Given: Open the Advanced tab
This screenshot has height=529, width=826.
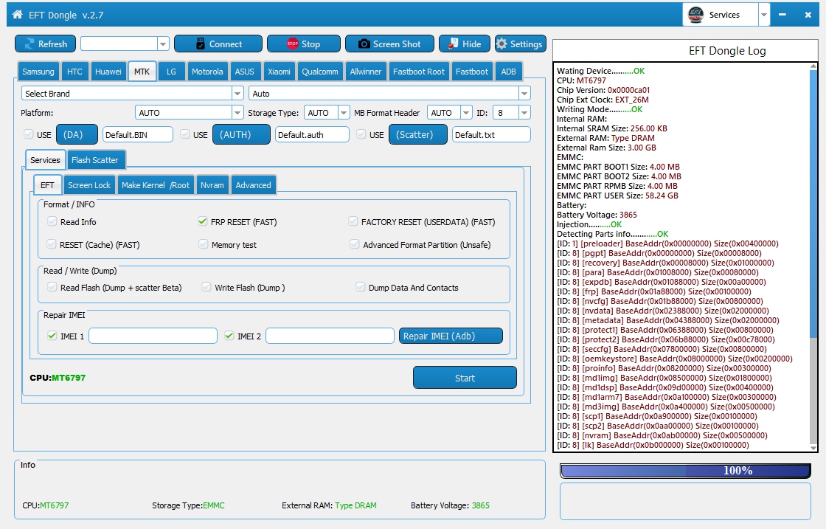Looking at the screenshot, I should [254, 185].
